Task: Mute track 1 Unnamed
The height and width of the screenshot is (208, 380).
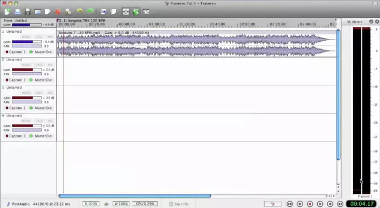Action: click(x=25, y=37)
